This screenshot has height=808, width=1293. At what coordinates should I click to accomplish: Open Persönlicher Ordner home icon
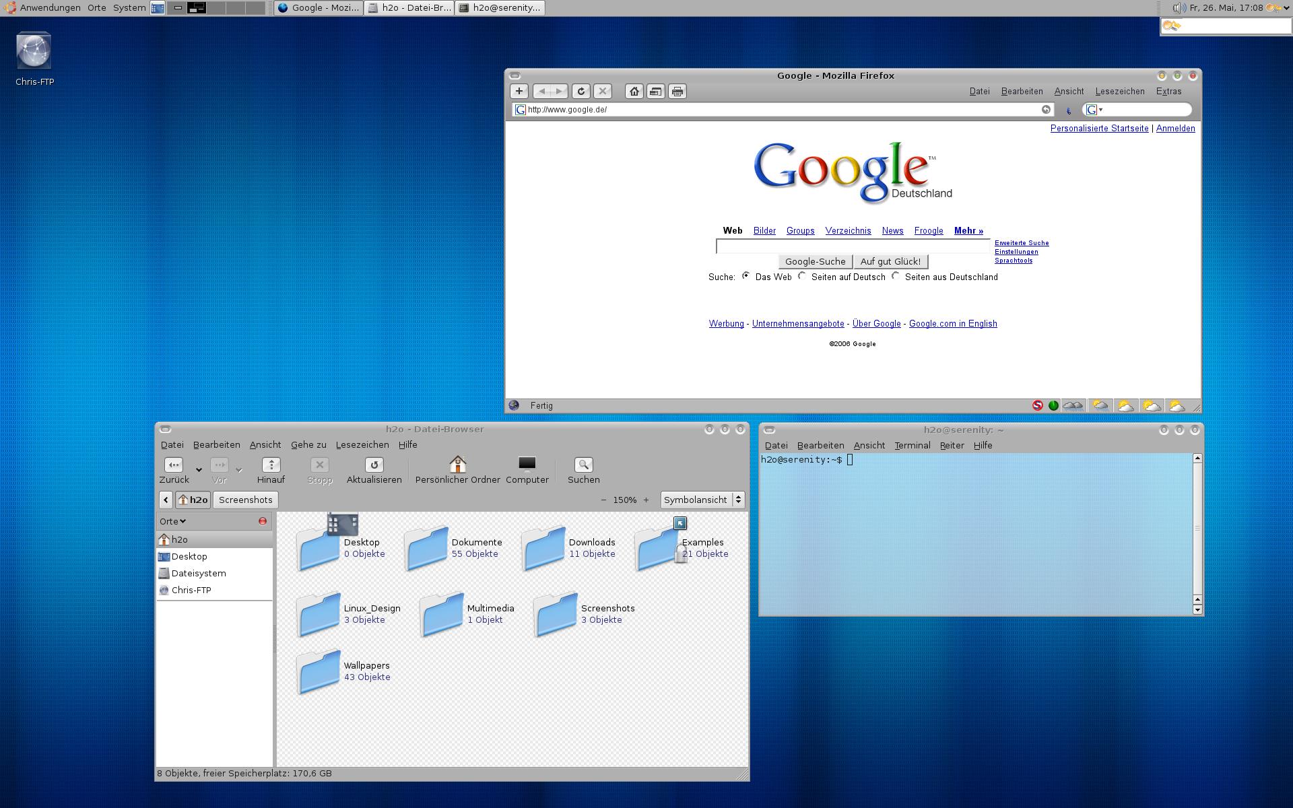coord(457,471)
